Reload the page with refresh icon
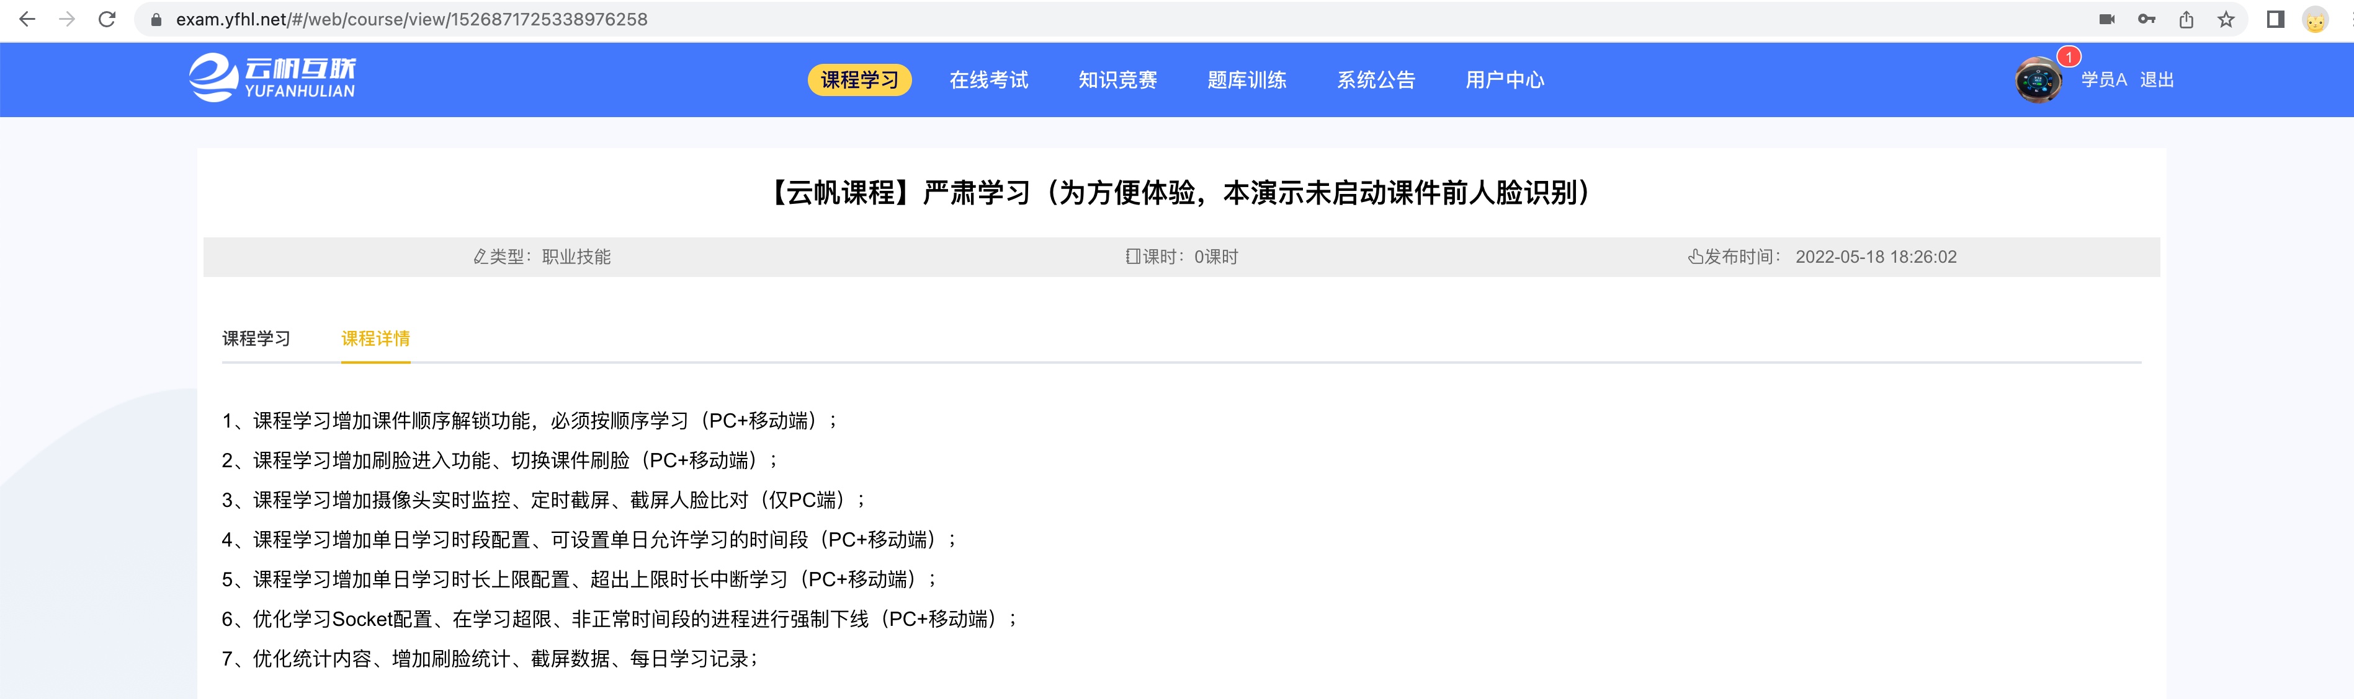2354x699 pixels. coord(107,19)
